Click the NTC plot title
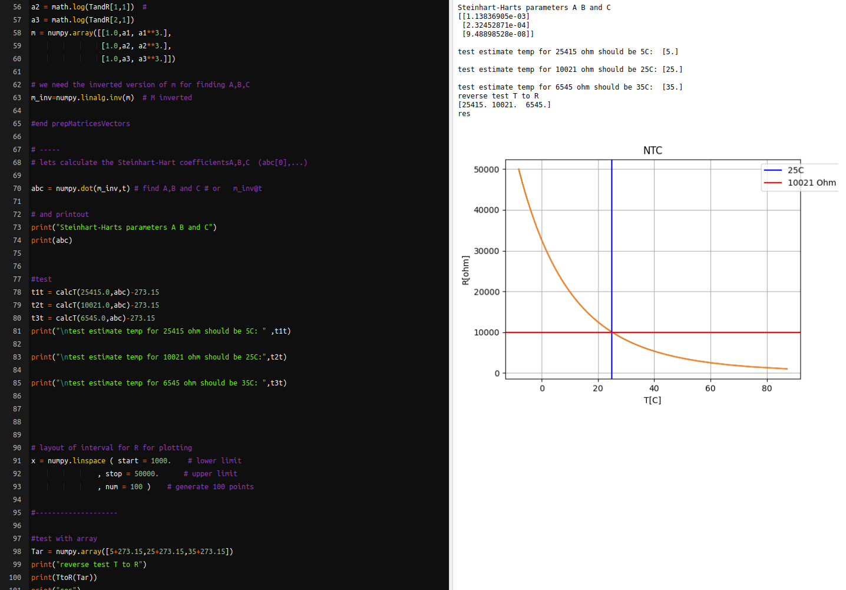This screenshot has height=590, width=846. [x=653, y=150]
